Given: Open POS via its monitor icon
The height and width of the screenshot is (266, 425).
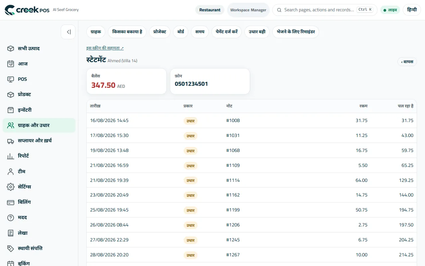Looking at the screenshot, I should pyautogui.click(x=11, y=79).
